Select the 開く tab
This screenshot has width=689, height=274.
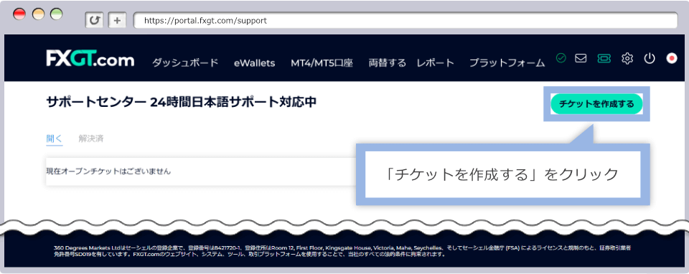point(55,138)
